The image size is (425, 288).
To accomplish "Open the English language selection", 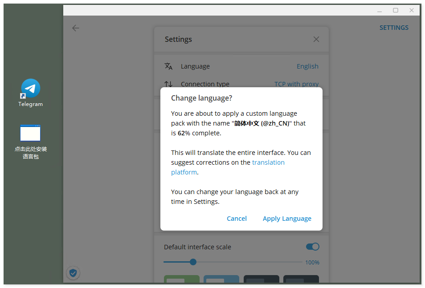I will tap(307, 66).
